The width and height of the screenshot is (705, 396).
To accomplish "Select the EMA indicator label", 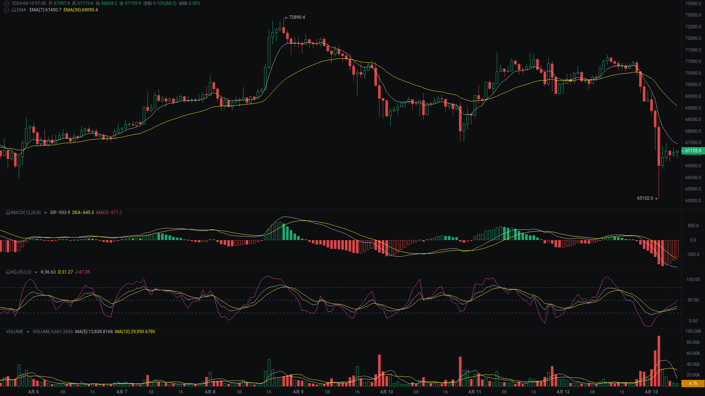I will 22,10.
